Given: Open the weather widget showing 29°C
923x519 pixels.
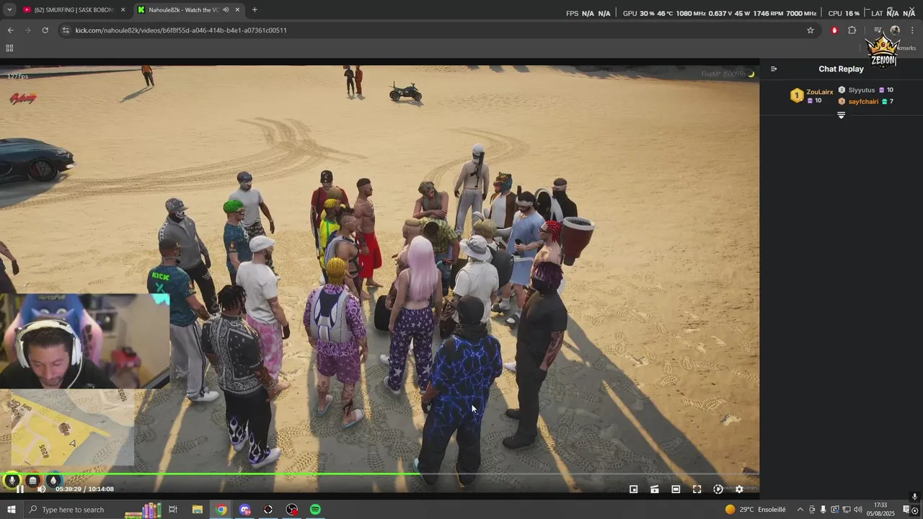Looking at the screenshot, I should point(755,510).
